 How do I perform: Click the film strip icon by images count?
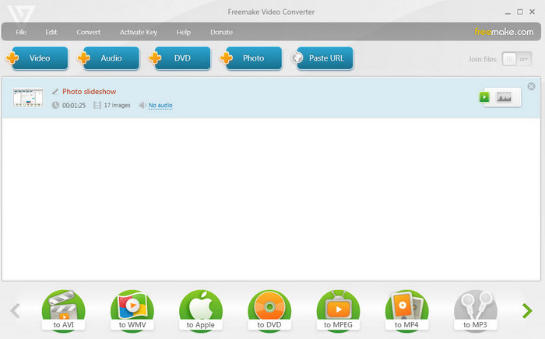97,105
